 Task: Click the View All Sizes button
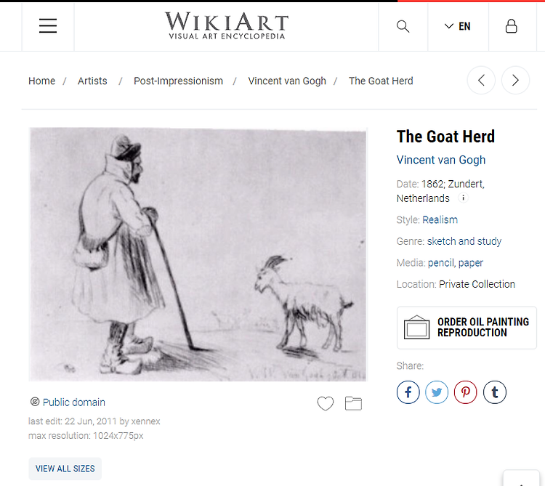point(65,469)
